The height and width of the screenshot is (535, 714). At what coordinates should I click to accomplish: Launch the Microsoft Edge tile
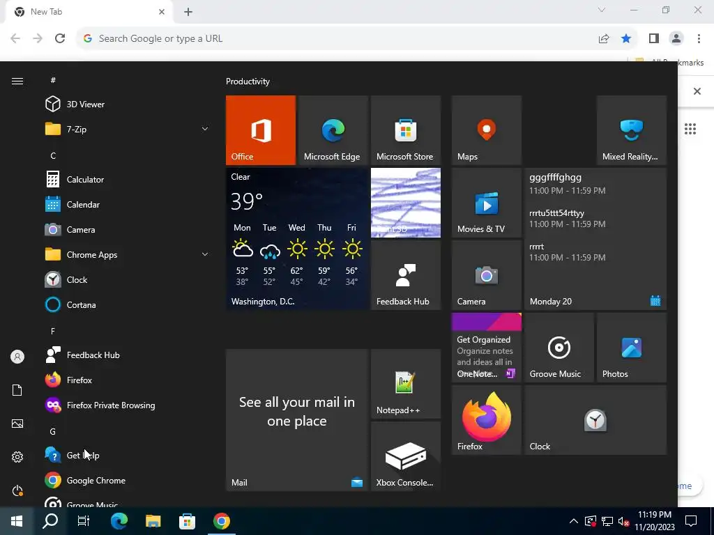click(x=333, y=130)
